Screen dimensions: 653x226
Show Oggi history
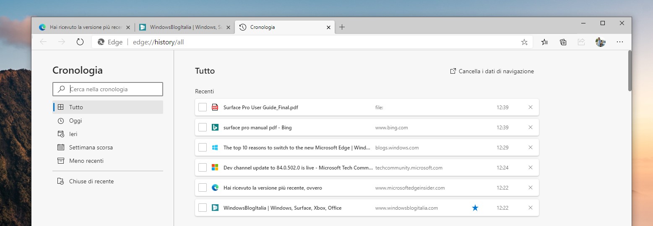[x=108, y=121]
